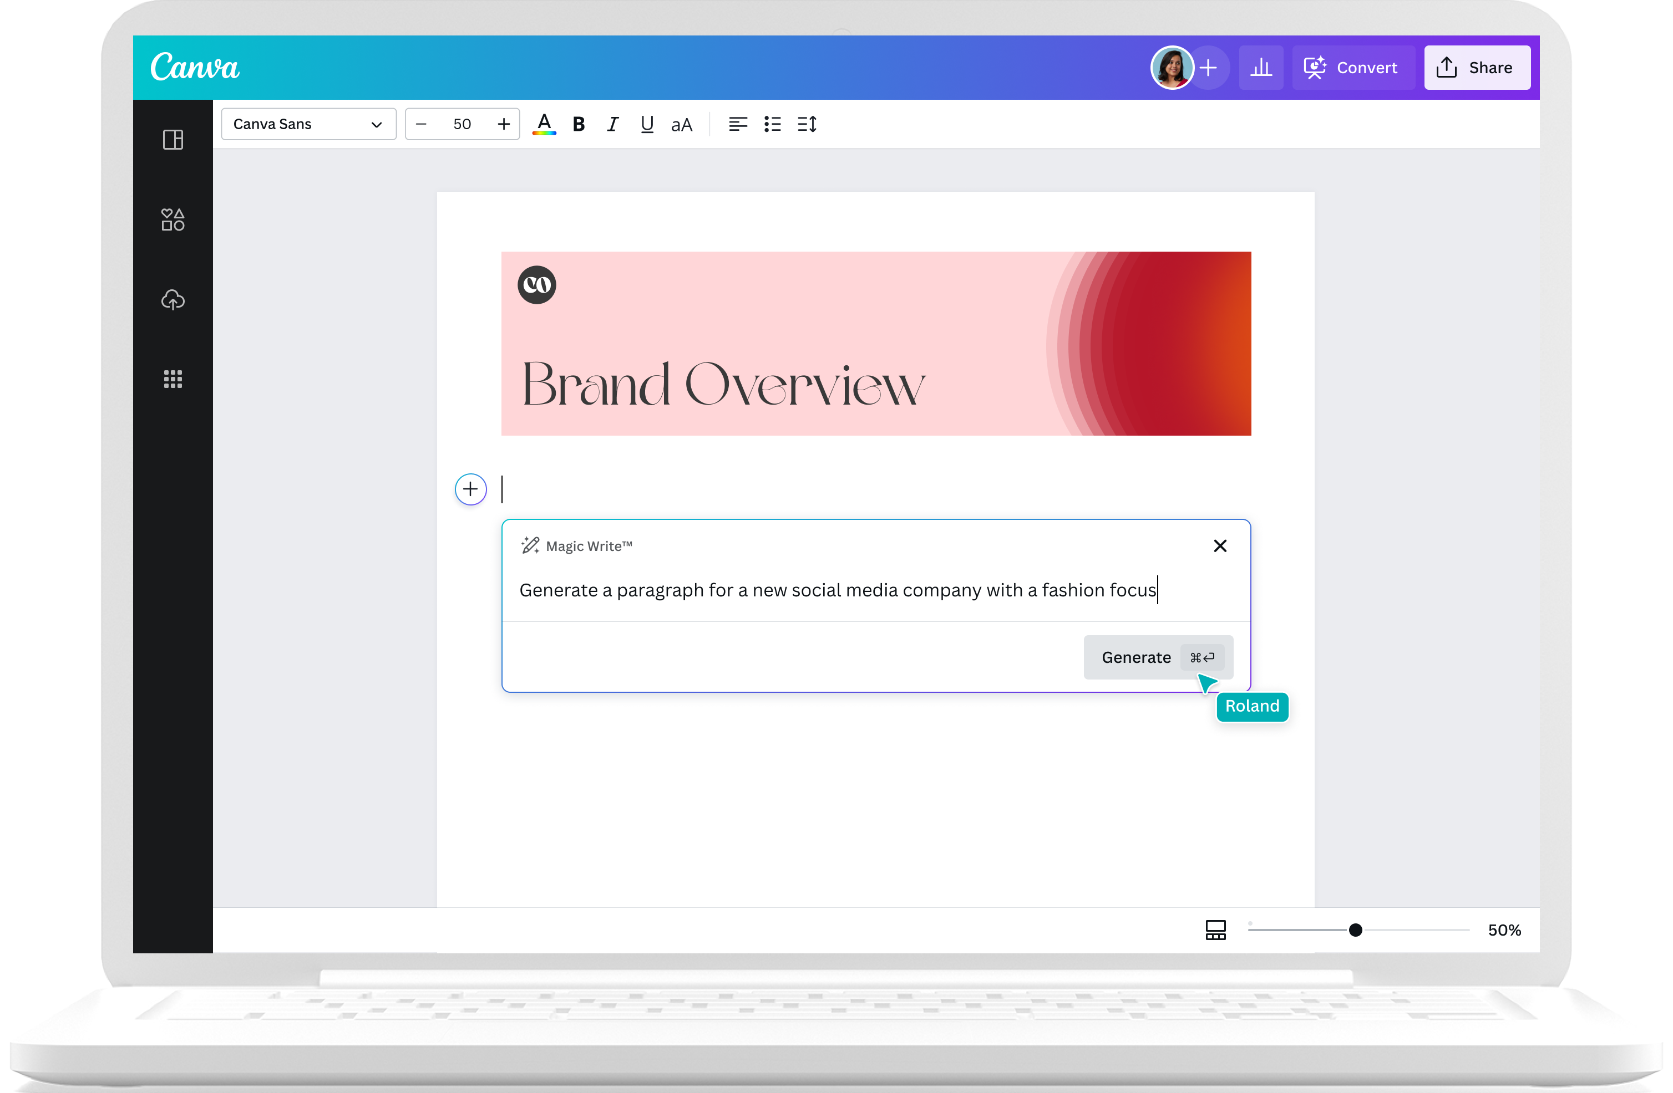Open the Apps grid in the sidebar
The height and width of the screenshot is (1093, 1673).
tap(173, 379)
